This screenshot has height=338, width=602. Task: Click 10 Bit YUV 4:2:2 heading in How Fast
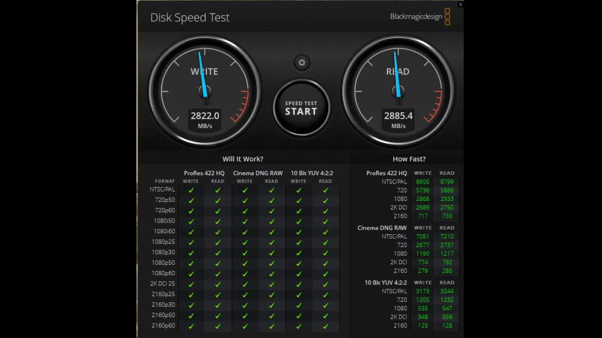click(x=386, y=283)
